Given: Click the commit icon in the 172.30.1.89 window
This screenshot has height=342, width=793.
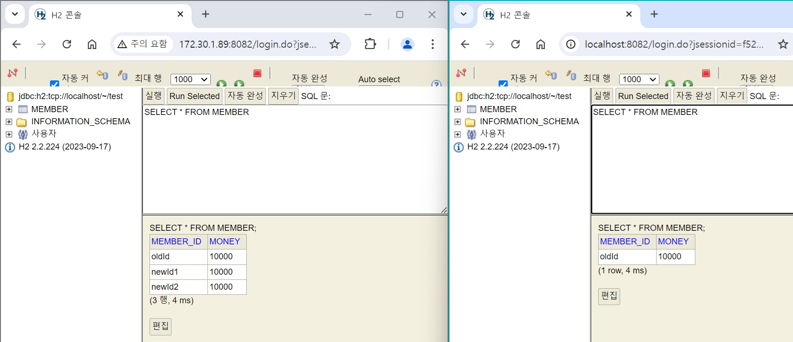Looking at the screenshot, I should [123, 75].
